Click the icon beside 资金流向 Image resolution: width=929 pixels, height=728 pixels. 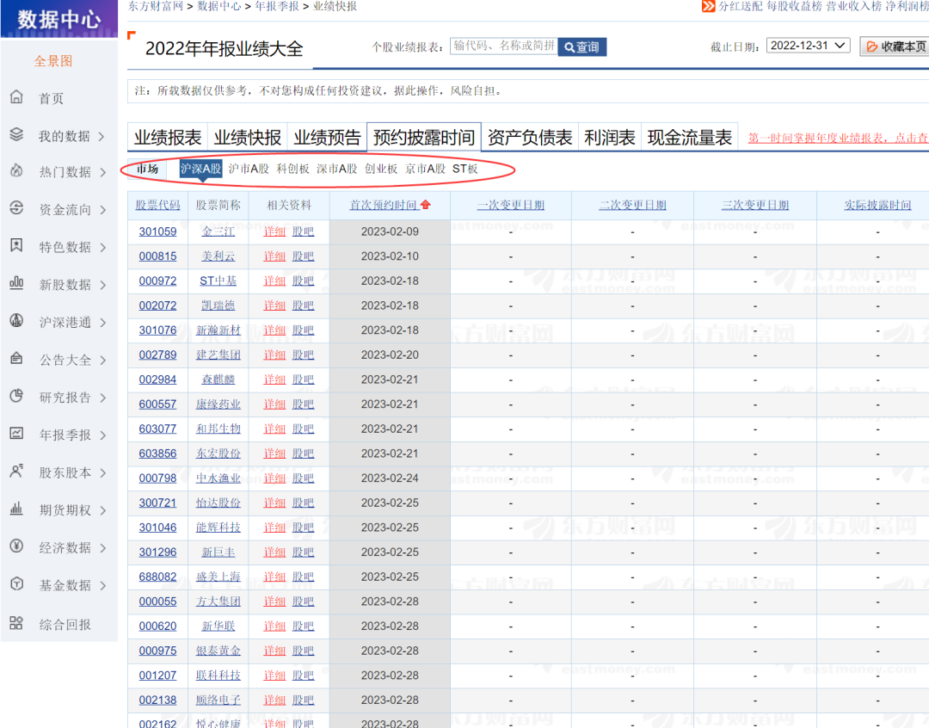pos(16,208)
